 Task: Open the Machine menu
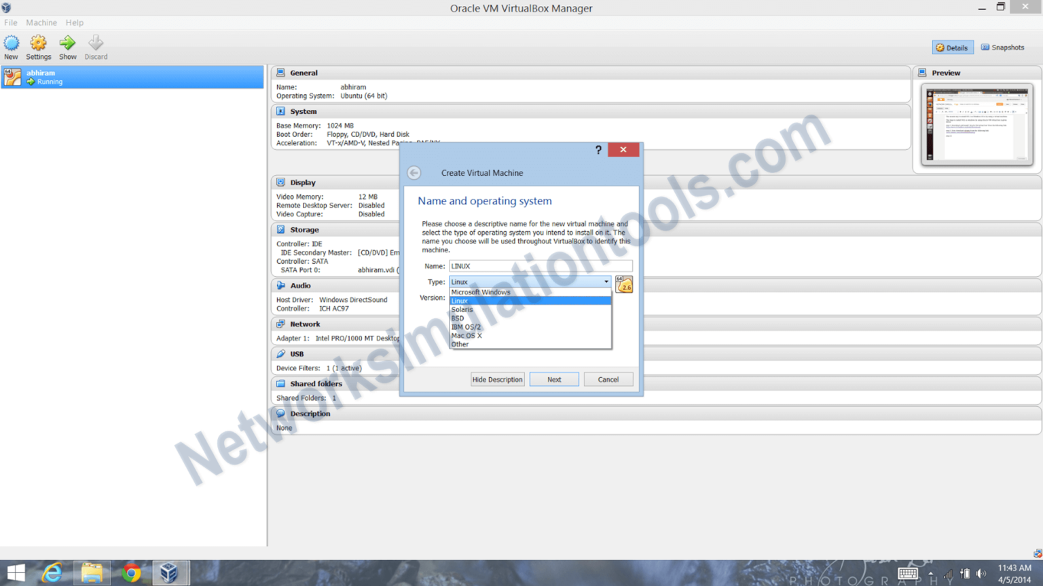(x=41, y=22)
